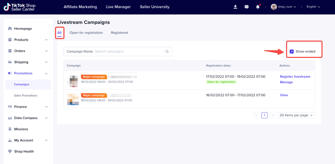
Task: Click the shop profile avatar
Action: (274, 7)
